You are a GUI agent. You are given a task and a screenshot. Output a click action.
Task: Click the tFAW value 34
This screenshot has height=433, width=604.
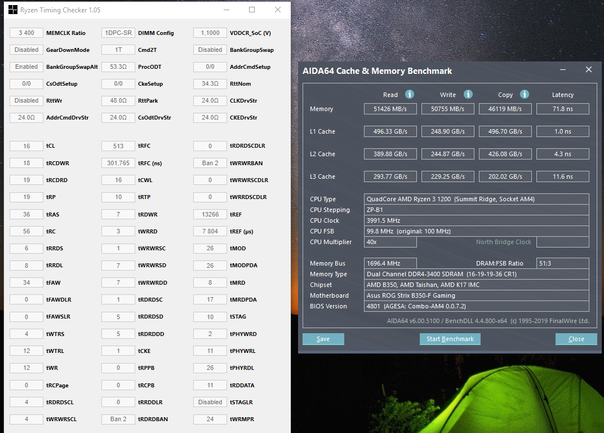tap(26, 282)
